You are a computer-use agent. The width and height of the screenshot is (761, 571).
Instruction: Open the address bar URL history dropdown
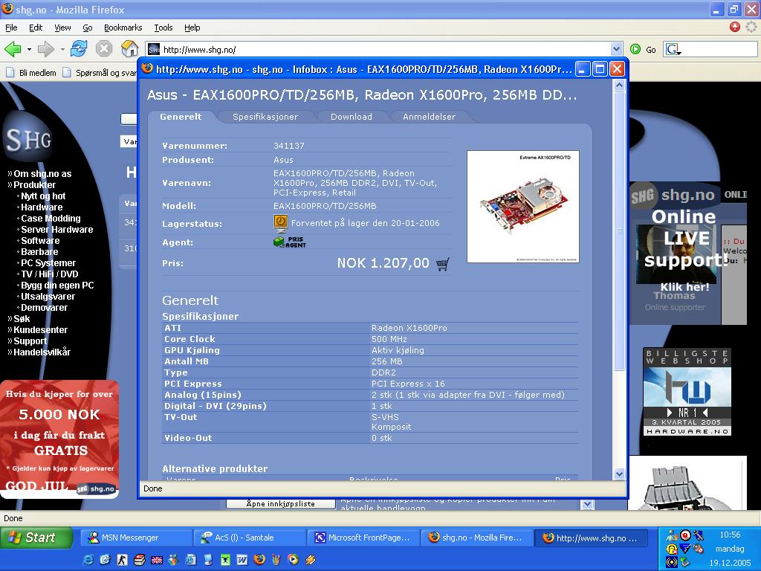(x=616, y=49)
